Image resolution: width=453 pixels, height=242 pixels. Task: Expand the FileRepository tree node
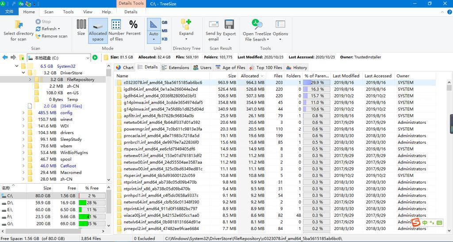coord(30,80)
